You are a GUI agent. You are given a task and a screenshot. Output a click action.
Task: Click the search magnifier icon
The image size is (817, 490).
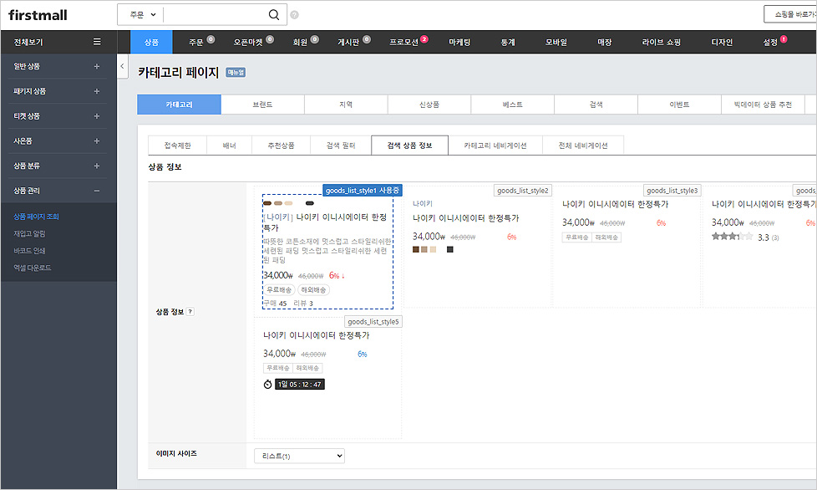click(273, 14)
